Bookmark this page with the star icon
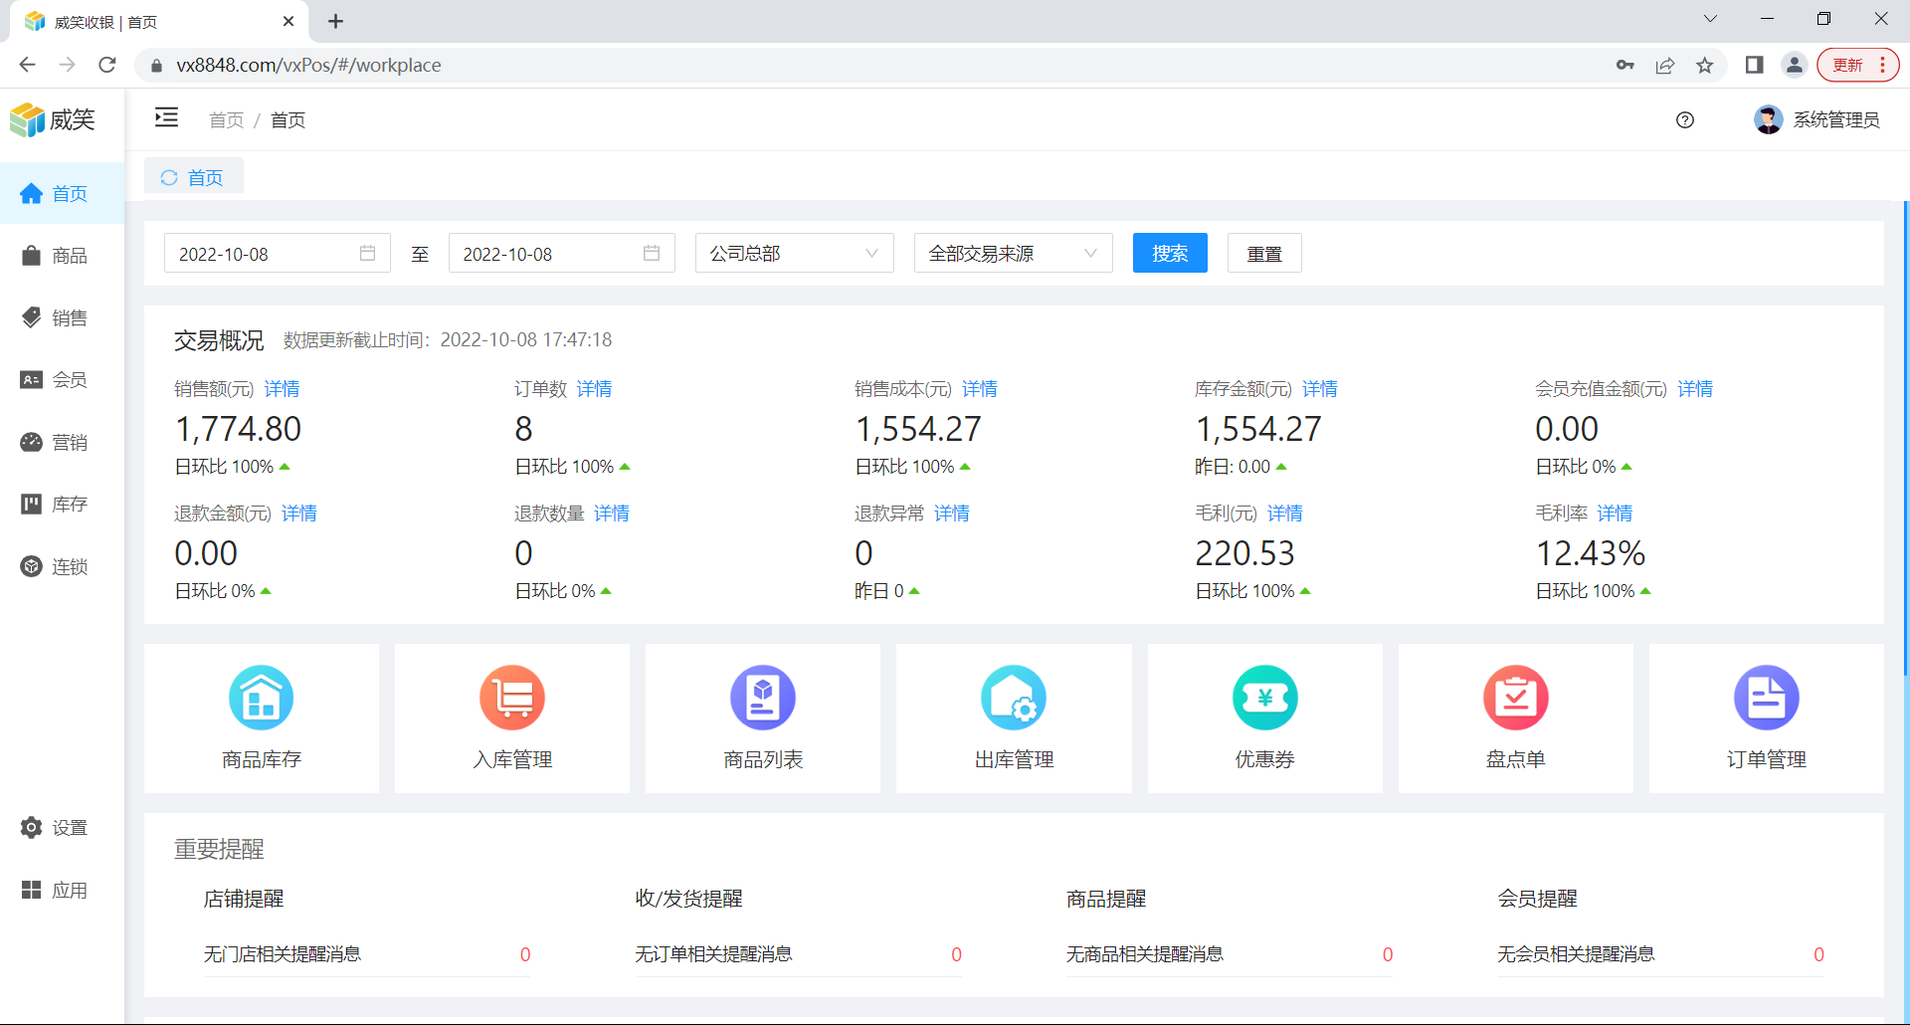The height and width of the screenshot is (1025, 1910). click(x=1705, y=65)
